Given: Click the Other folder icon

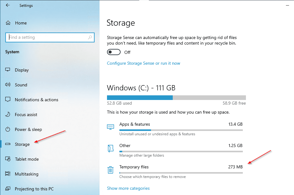Looking at the screenshot, I should pos(110,148).
